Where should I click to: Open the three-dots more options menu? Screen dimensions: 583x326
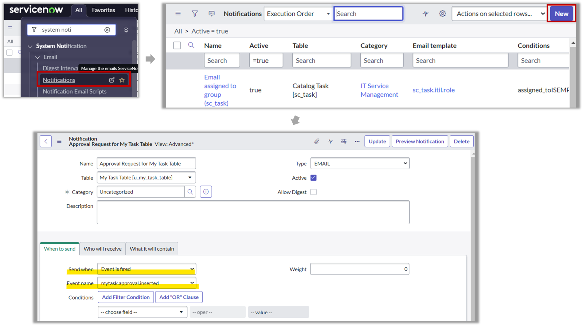tap(357, 141)
